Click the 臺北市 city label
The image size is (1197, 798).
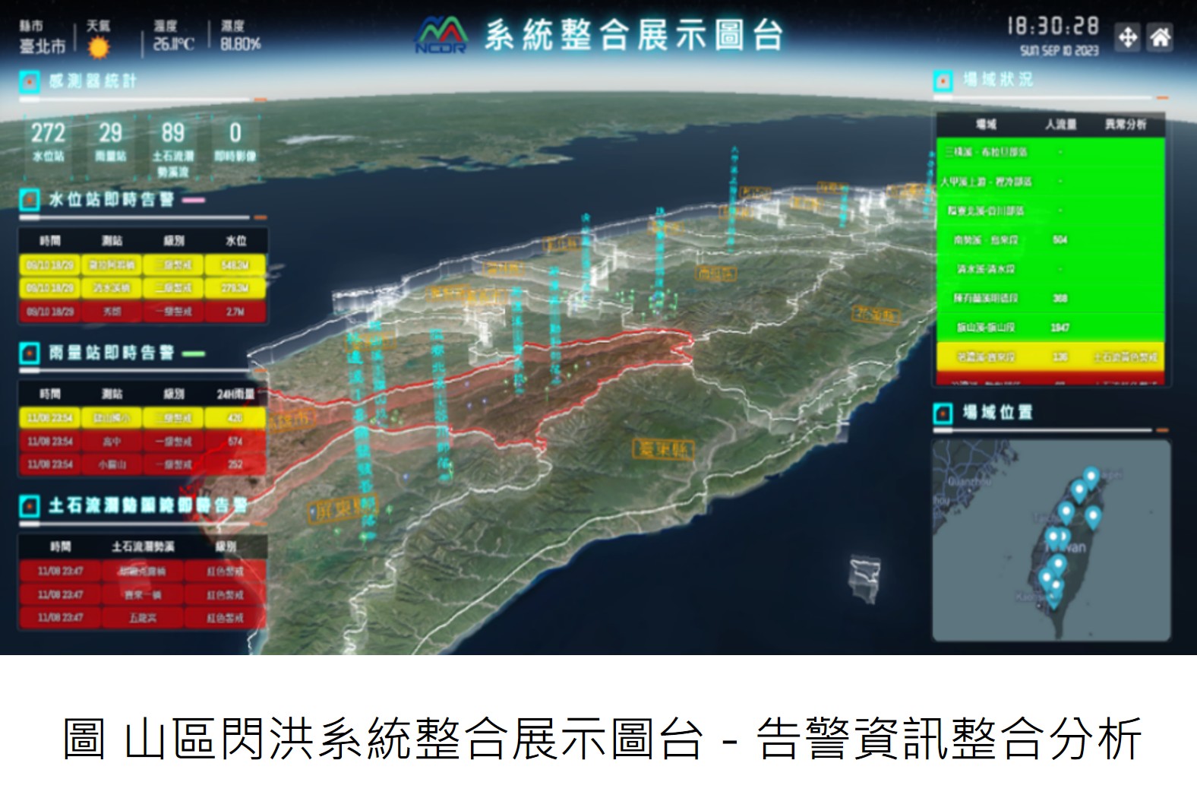click(x=43, y=46)
